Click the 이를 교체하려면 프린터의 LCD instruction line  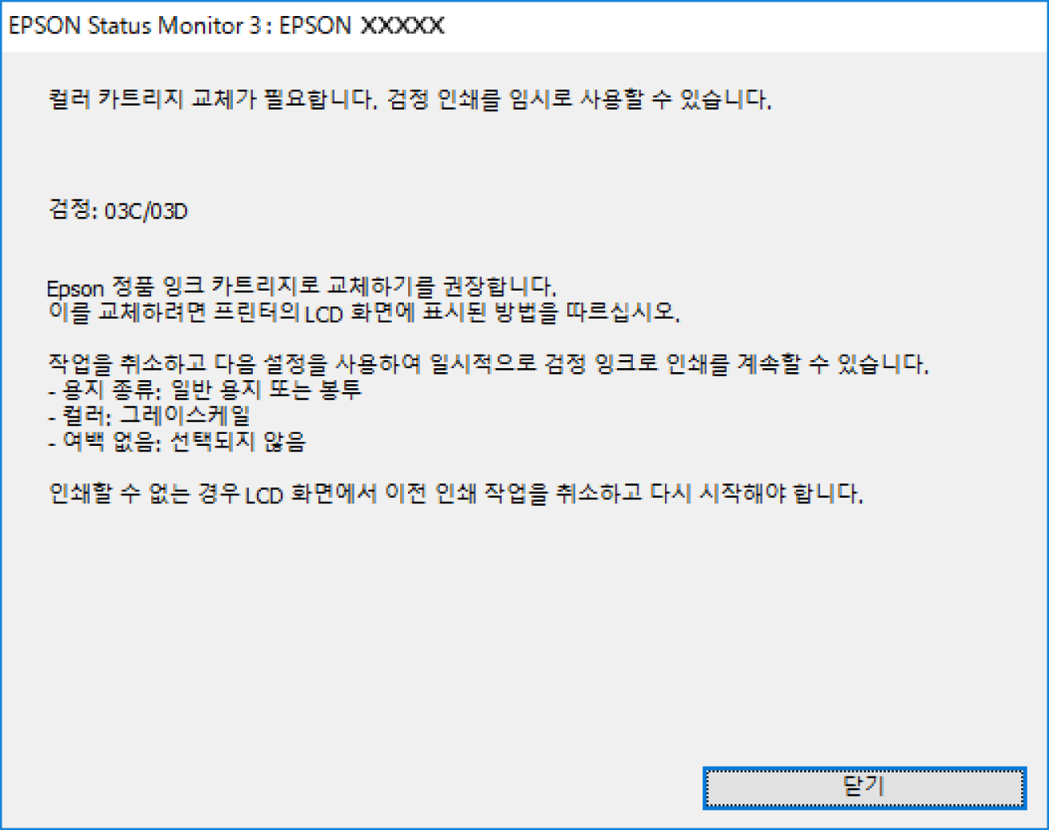tap(364, 312)
